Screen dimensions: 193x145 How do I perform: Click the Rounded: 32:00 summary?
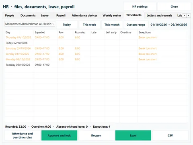(x=16, y=126)
